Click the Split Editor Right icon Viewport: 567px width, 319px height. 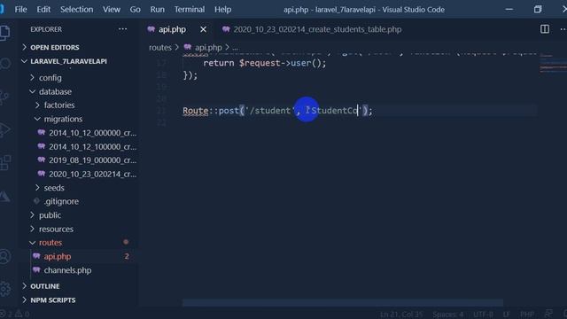545,29
